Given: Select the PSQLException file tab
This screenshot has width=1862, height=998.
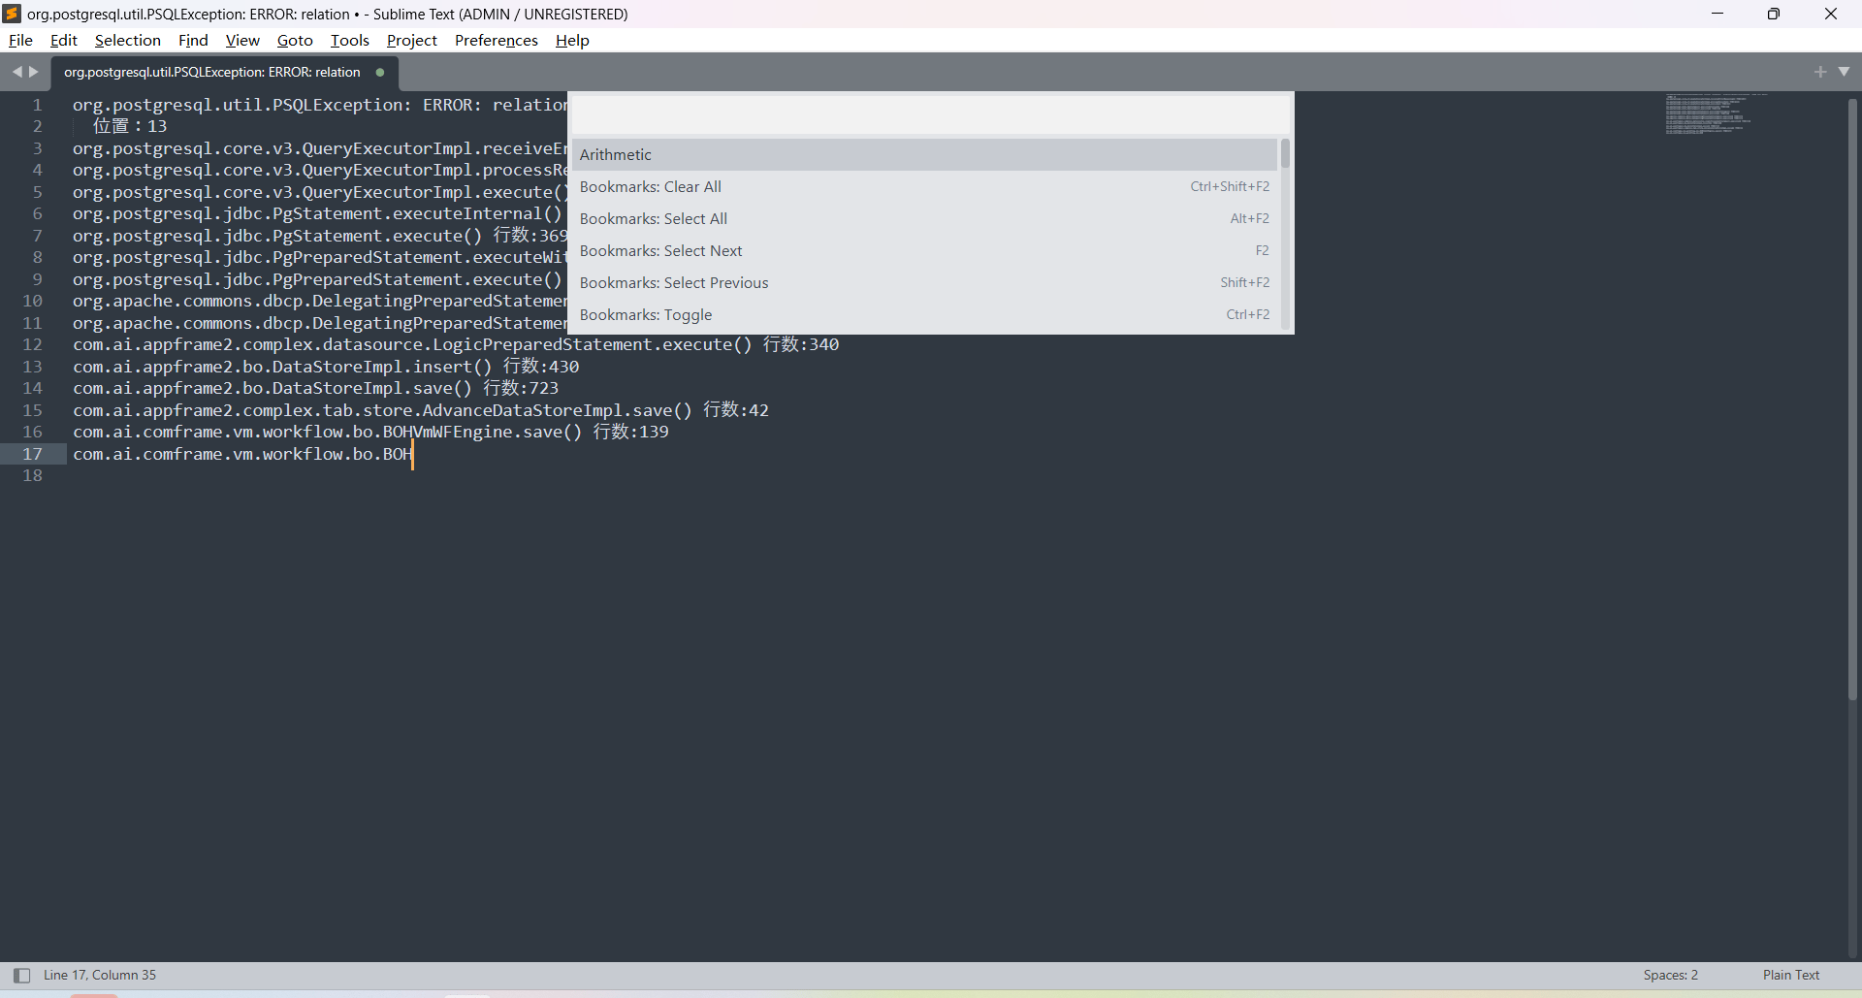Looking at the screenshot, I should (212, 73).
